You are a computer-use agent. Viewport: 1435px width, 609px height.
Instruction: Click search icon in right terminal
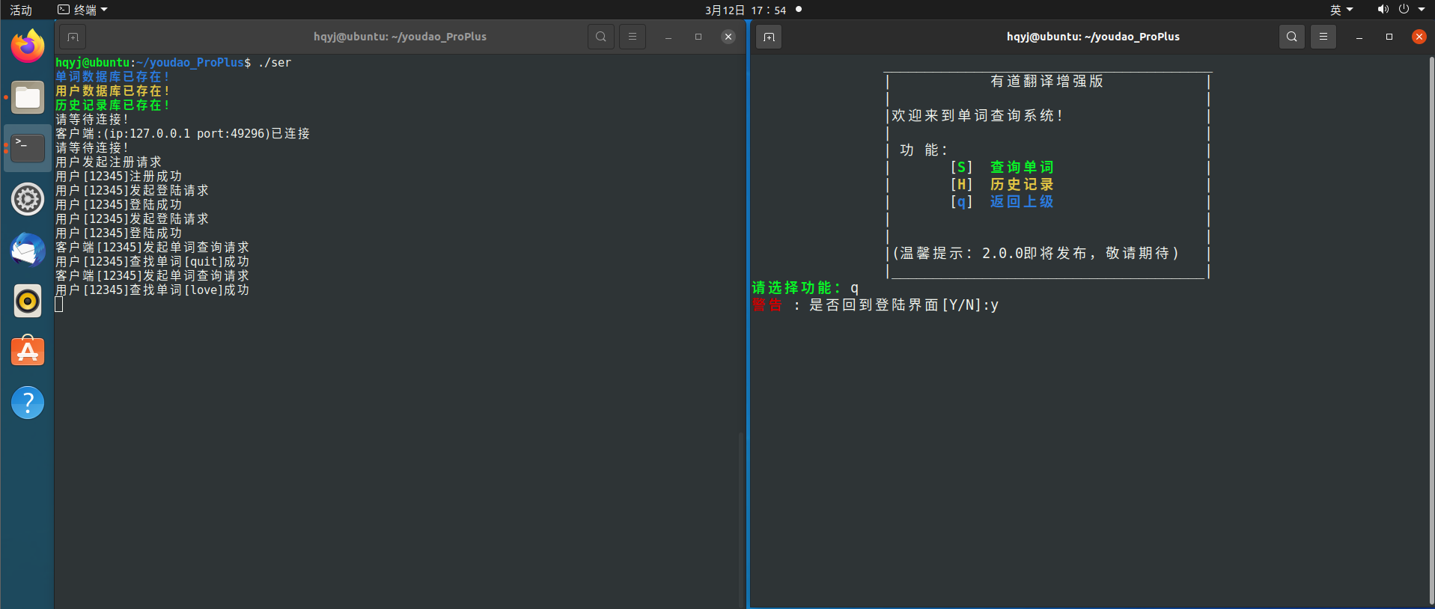(1292, 37)
